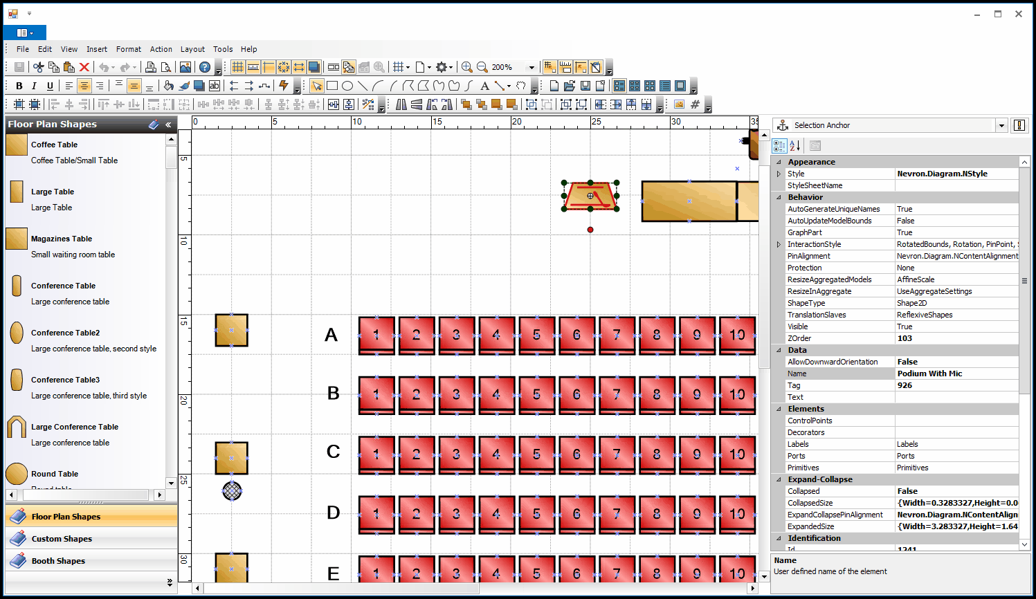Open the Insert menu
Viewport: 1036px width, 599px height.
[x=97, y=49]
